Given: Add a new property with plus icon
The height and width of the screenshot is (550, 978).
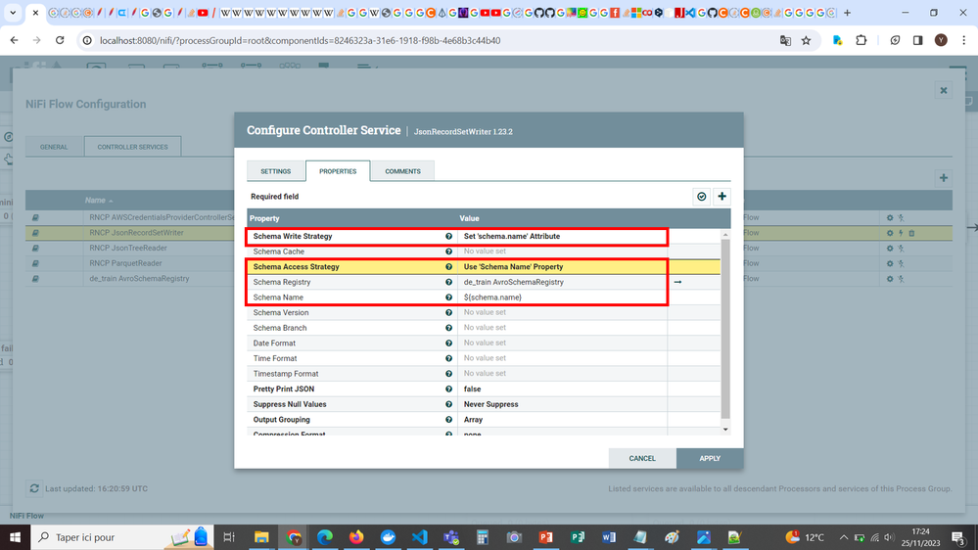Looking at the screenshot, I should click(722, 197).
